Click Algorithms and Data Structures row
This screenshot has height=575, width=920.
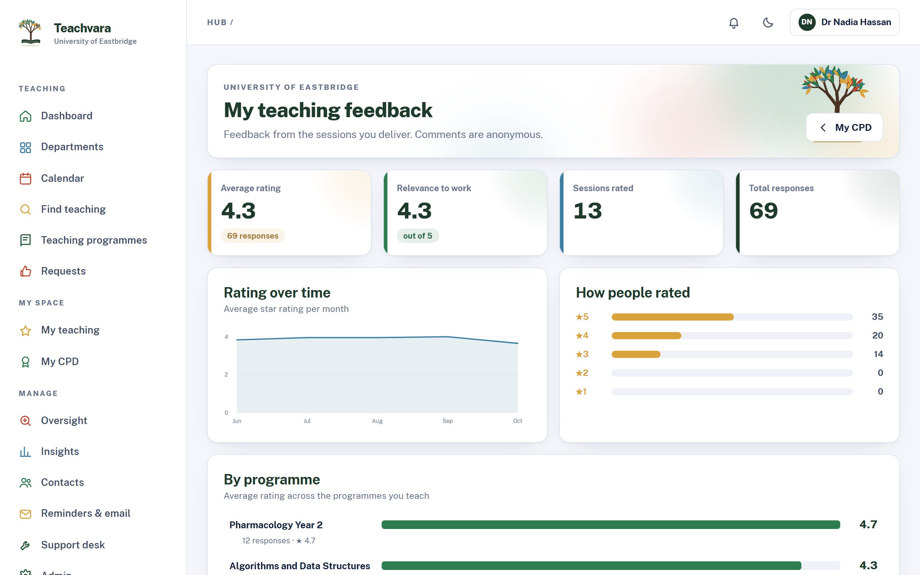pos(553,566)
